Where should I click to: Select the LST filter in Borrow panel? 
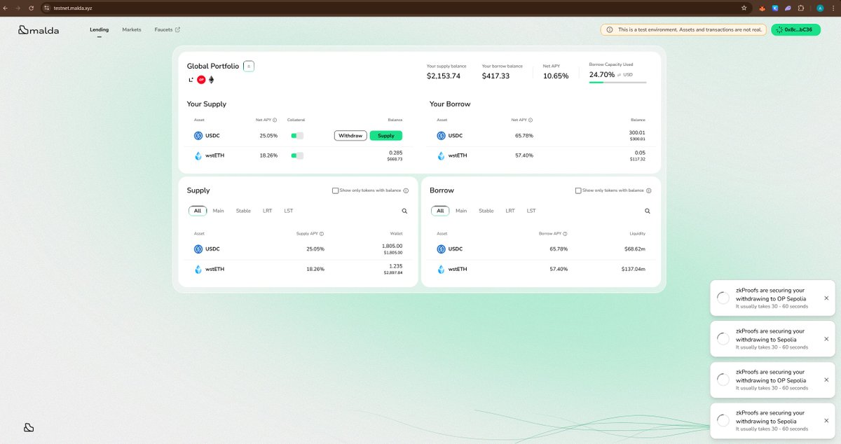click(531, 211)
